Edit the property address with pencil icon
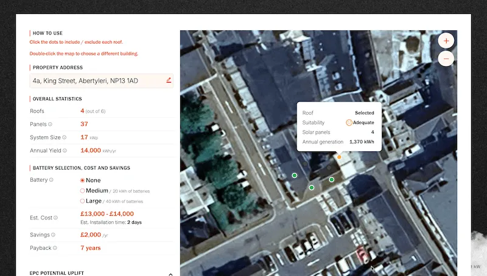 click(x=169, y=80)
